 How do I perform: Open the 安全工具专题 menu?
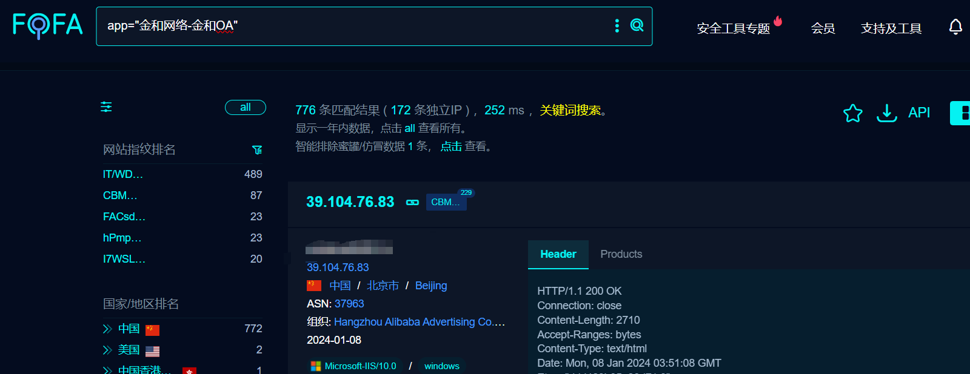733,28
